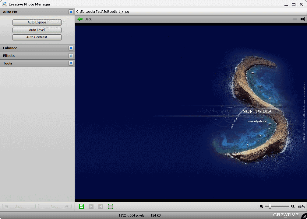307x219 pixels.
Task: Expand the Effects panel chevron
Action: coord(71,56)
